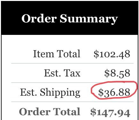Click the $147.94 order total amount

click(110, 112)
